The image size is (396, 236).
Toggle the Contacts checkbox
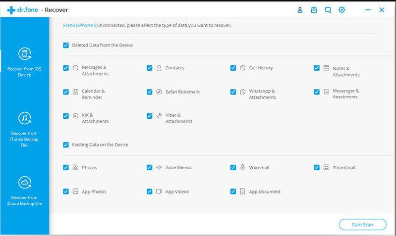[150, 68]
